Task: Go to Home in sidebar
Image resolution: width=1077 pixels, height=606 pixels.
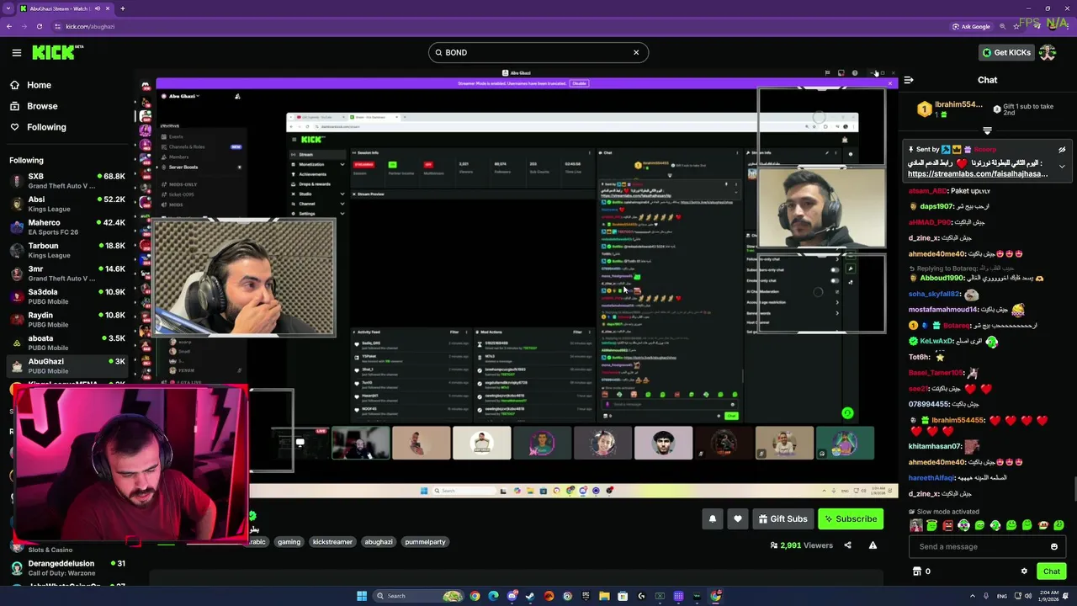Action: (x=30, y=85)
